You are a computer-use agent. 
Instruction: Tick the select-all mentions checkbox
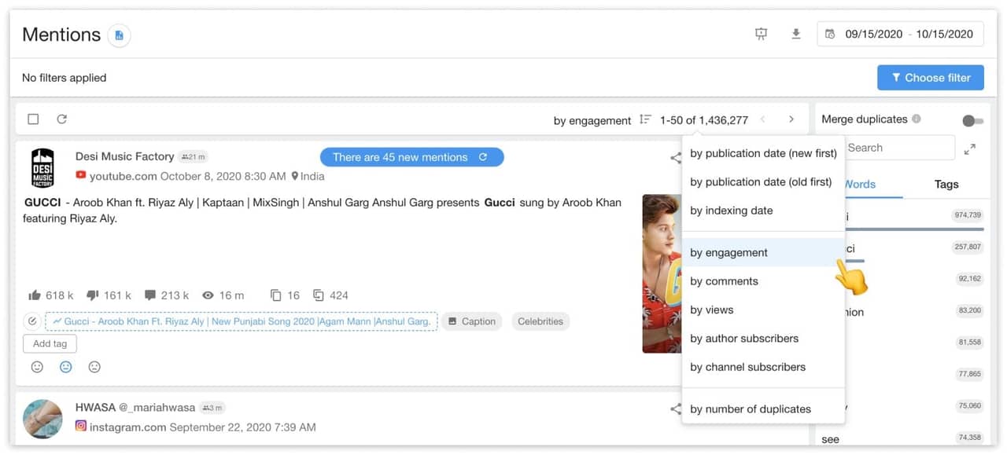(x=32, y=118)
